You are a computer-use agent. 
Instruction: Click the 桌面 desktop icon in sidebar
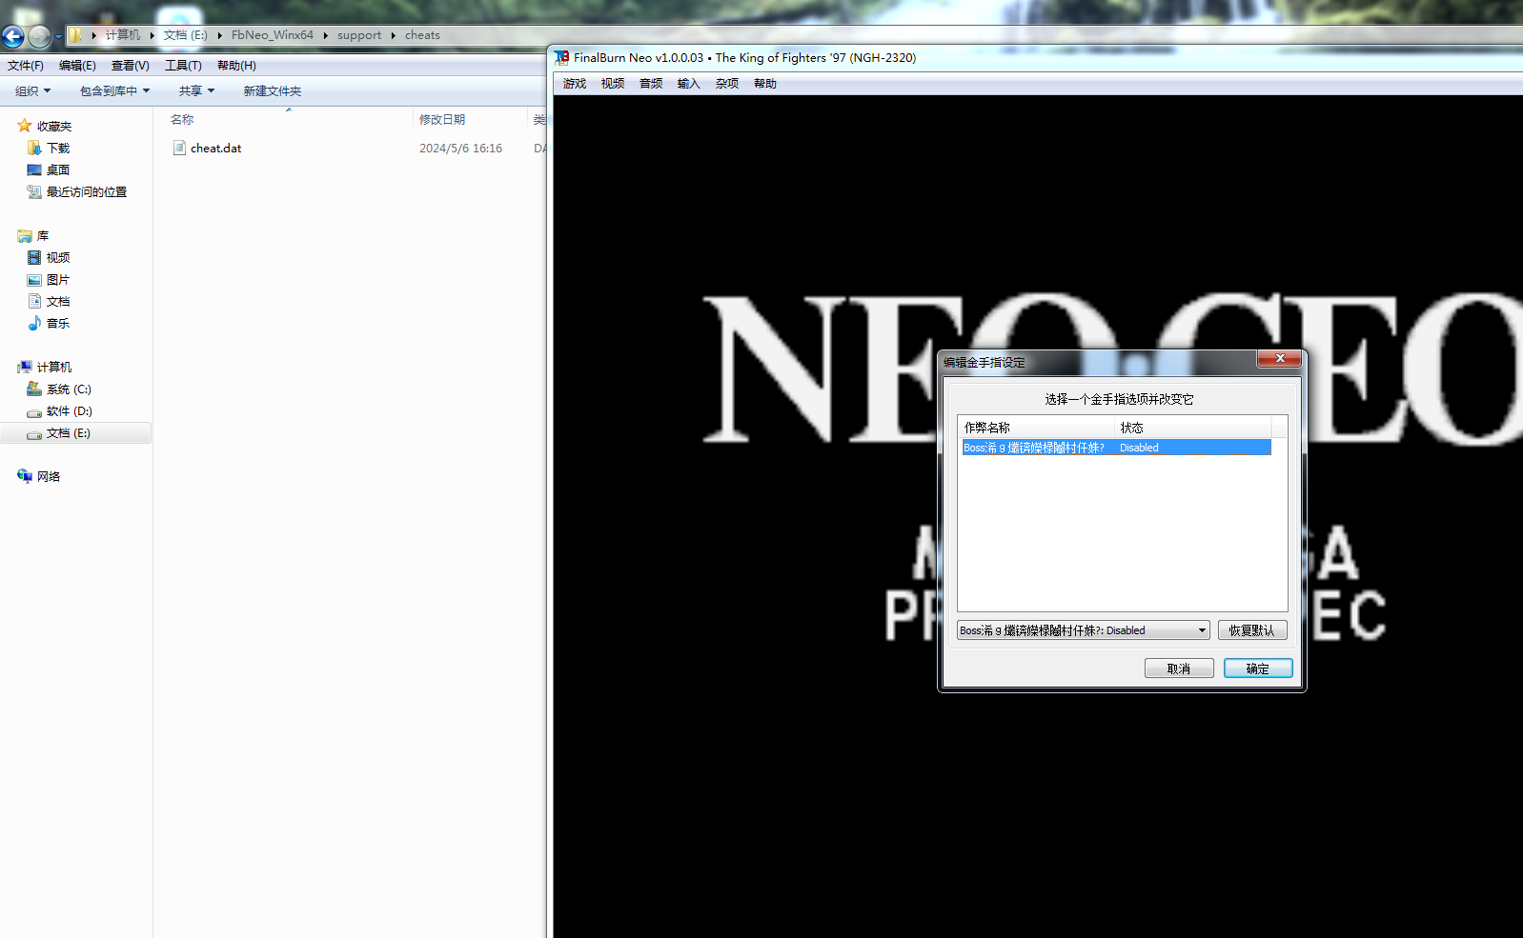(x=34, y=170)
